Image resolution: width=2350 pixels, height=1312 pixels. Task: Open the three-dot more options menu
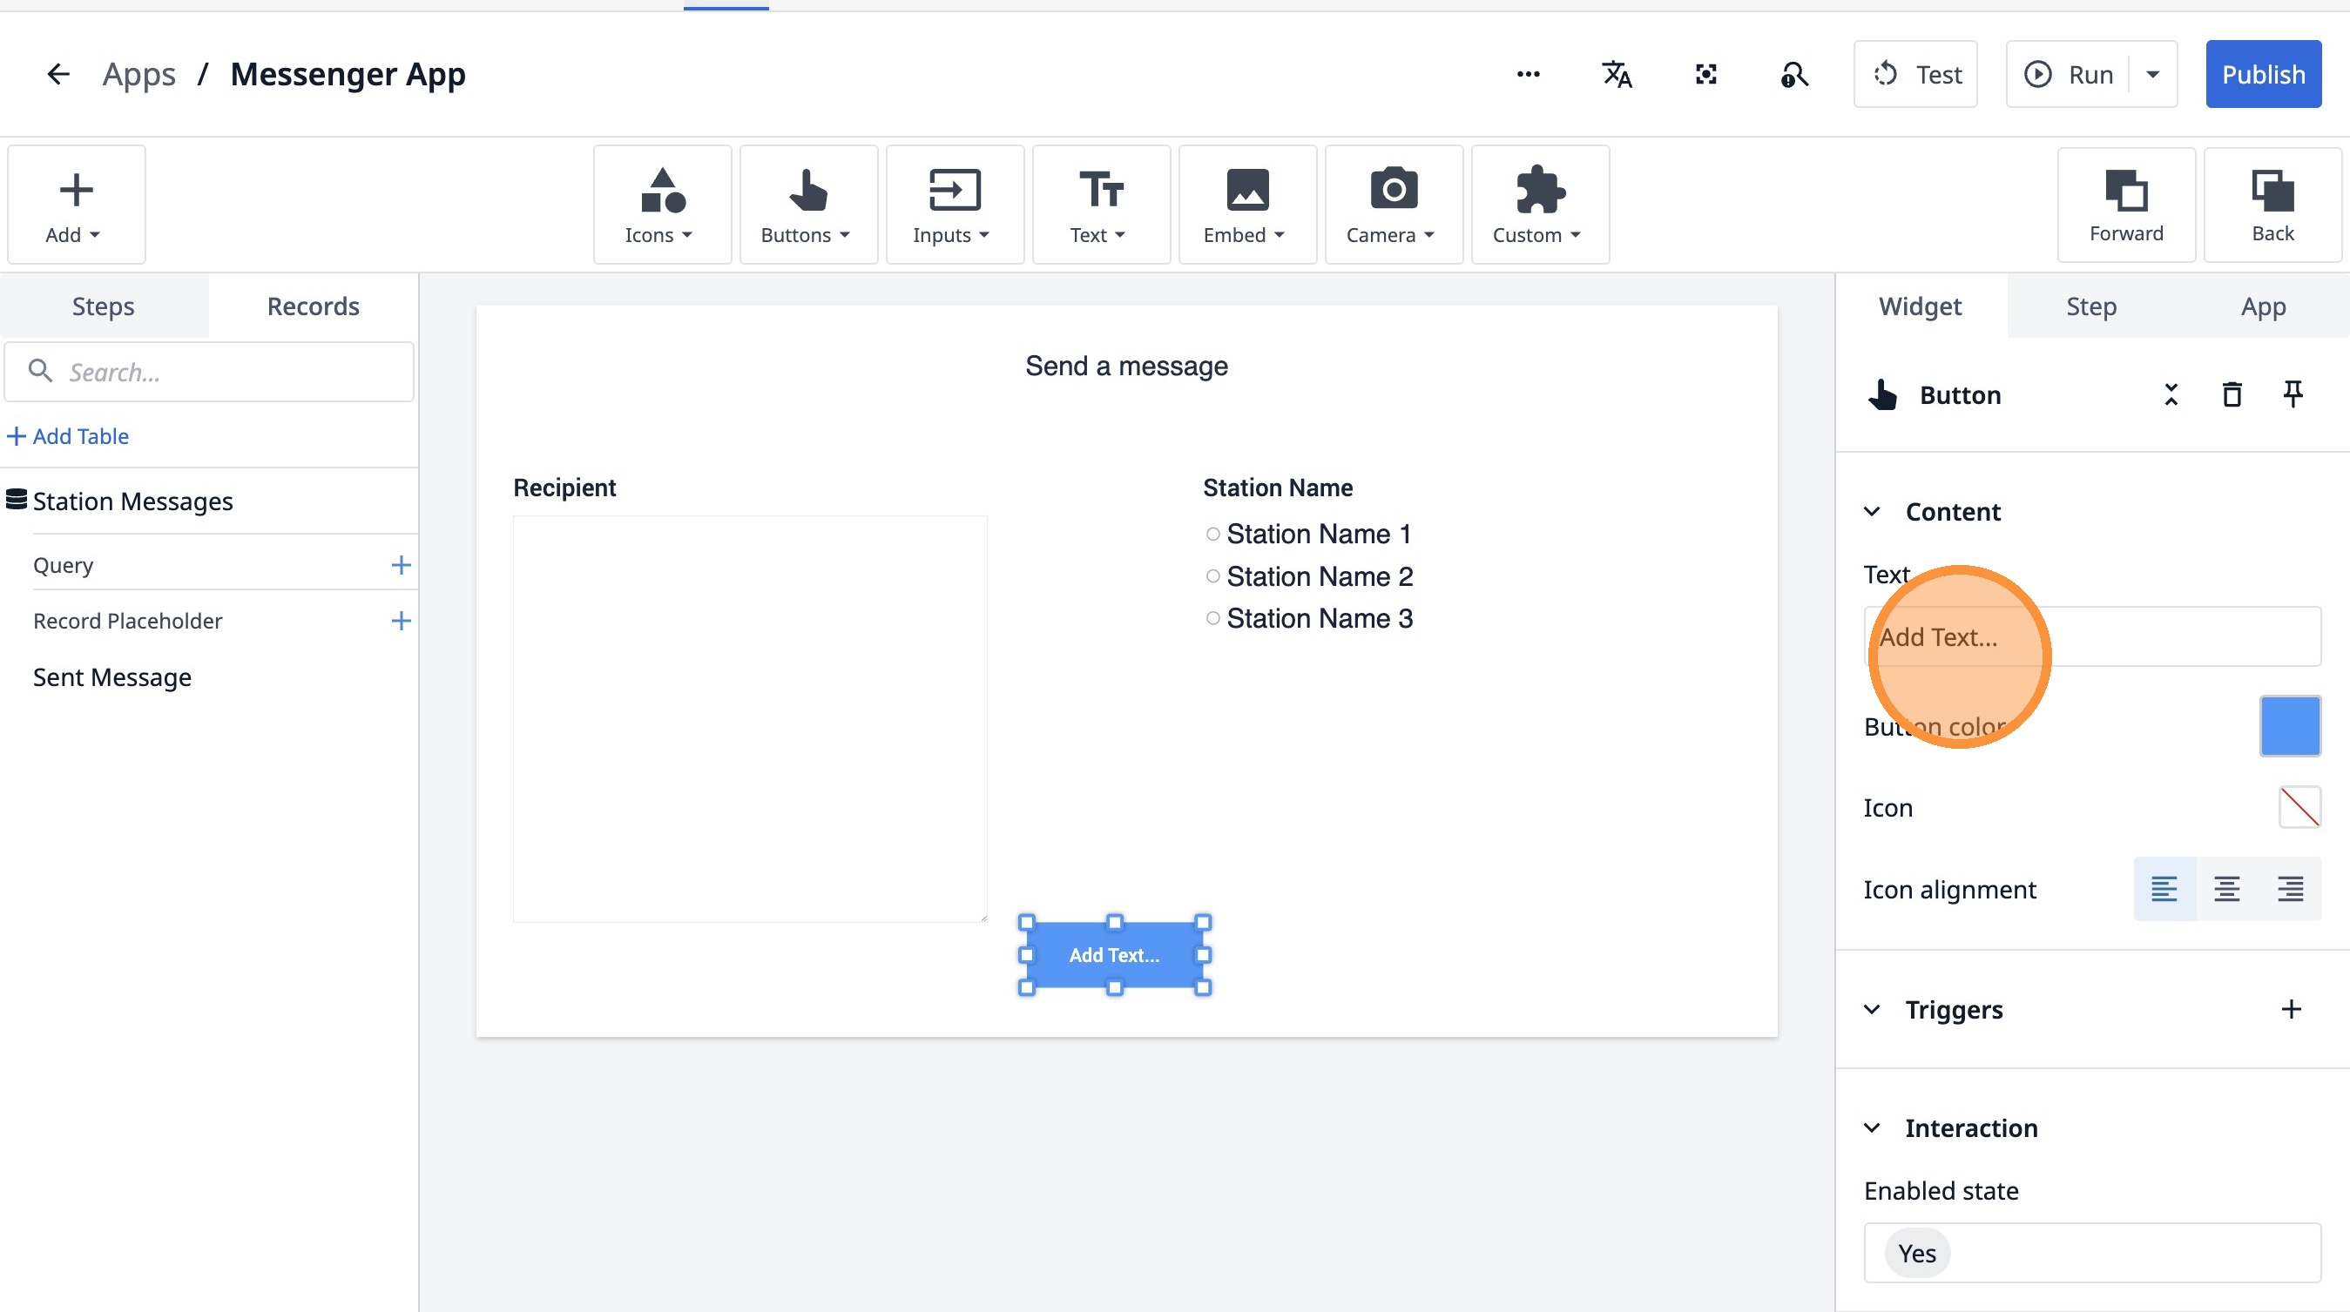(x=1528, y=74)
